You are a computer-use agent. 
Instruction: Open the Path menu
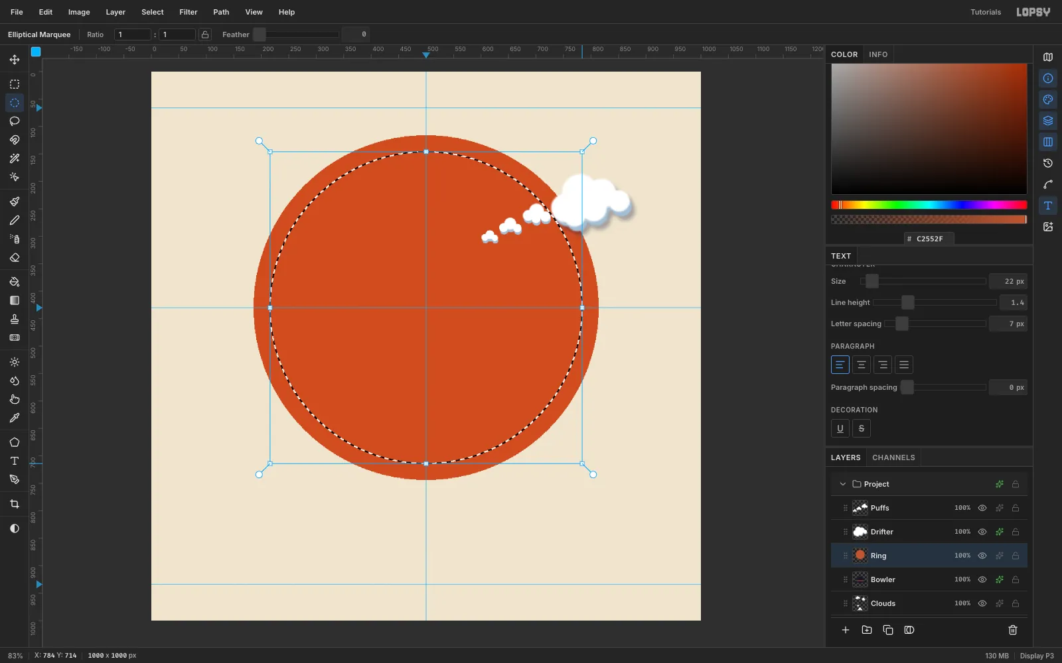221,12
